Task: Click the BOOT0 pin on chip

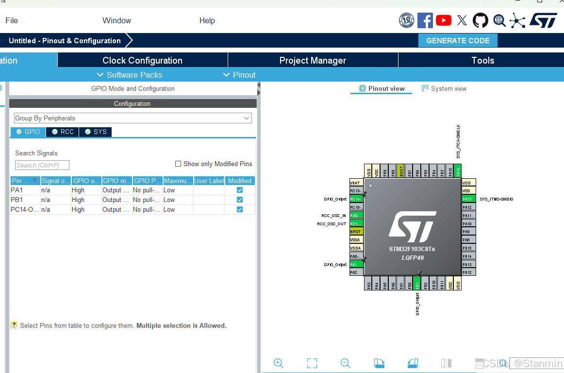Action: 401,170
